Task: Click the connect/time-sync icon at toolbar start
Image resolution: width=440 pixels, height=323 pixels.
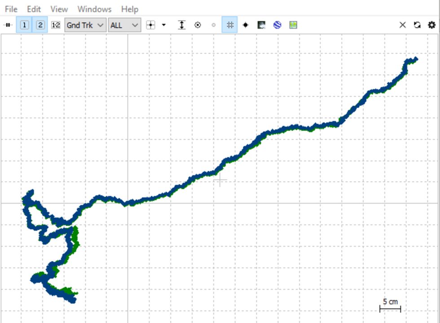Action: pos(8,25)
